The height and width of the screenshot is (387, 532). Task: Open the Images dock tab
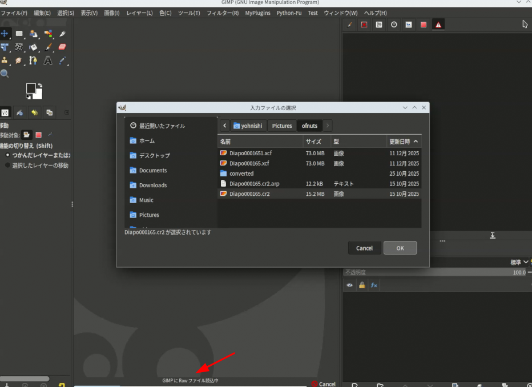[49, 112]
